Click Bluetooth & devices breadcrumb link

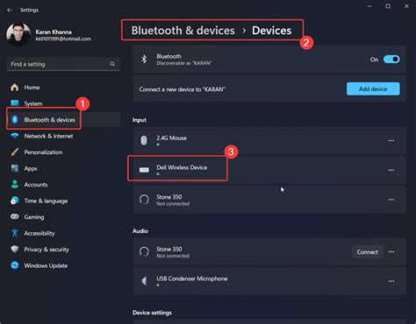click(183, 31)
